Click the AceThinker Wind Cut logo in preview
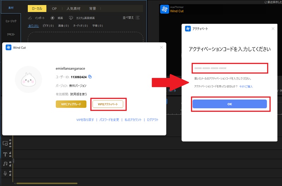282x186 pixels. tap(165, 9)
